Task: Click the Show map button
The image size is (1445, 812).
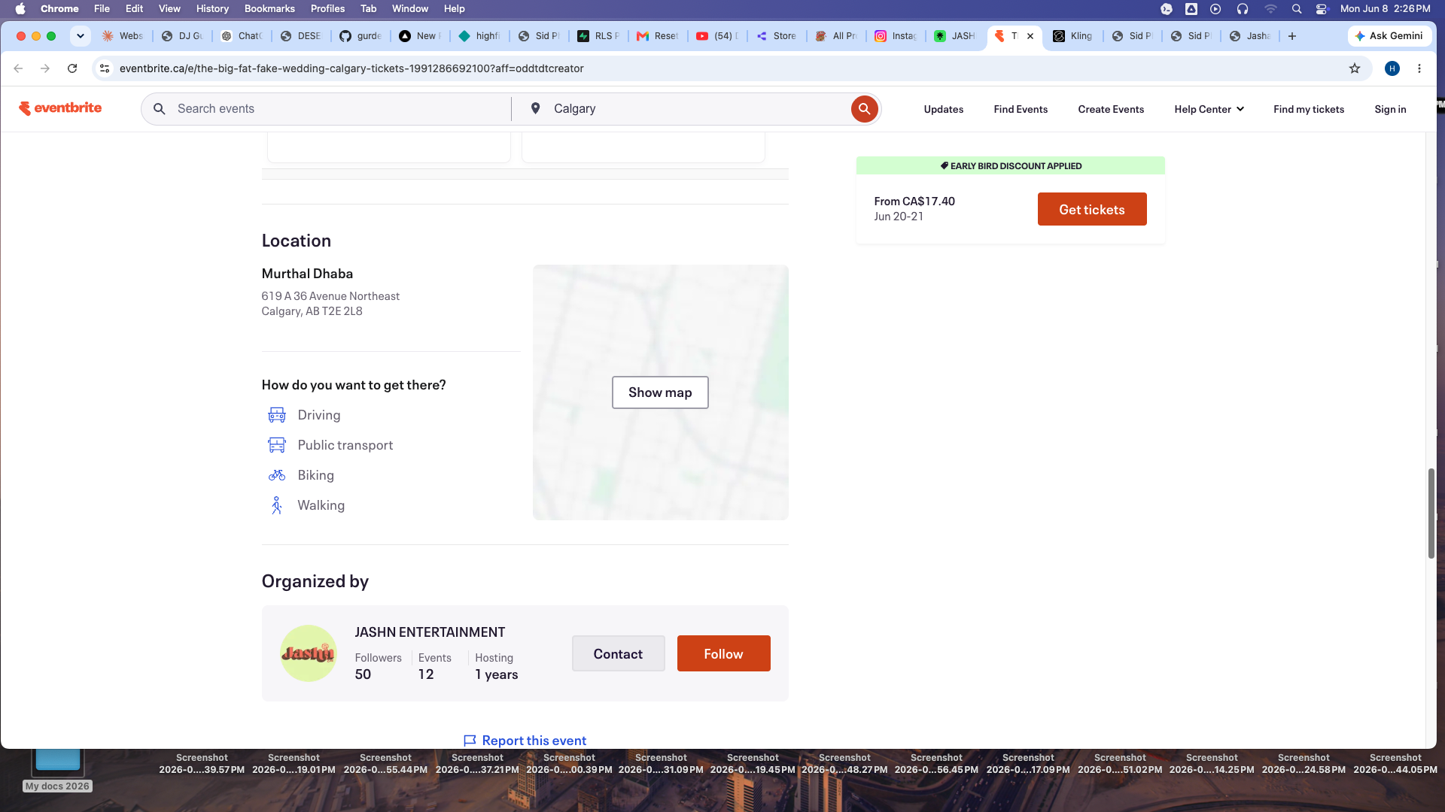Action: click(660, 392)
